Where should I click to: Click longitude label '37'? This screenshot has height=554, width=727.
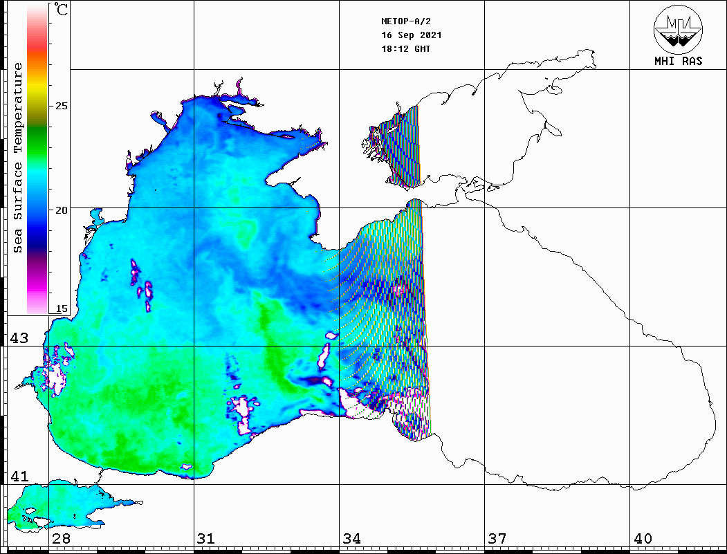coord(497,538)
